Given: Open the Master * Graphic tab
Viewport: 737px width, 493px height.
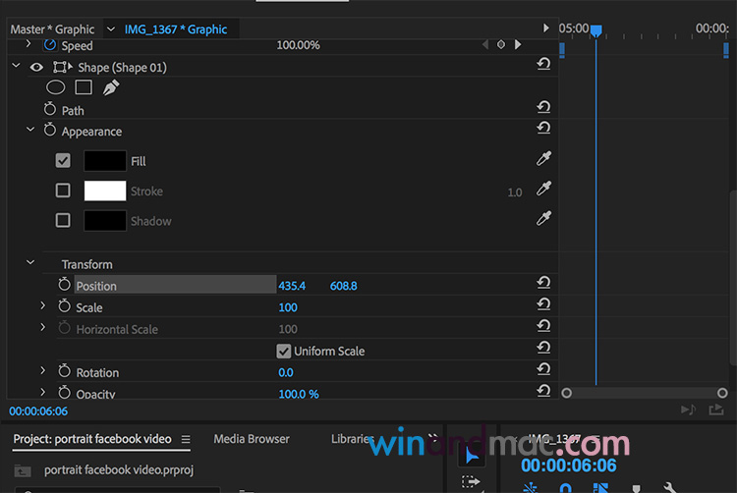Looking at the screenshot, I should point(52,29).
